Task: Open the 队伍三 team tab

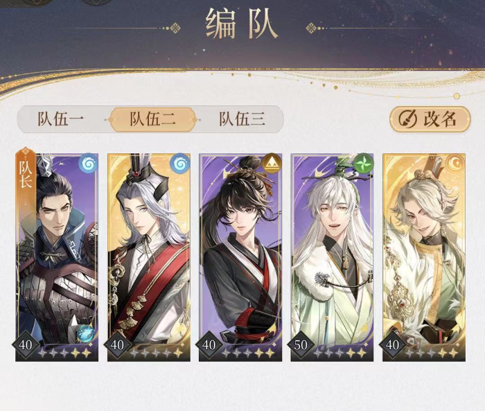Action: click(x=242, y=119)
